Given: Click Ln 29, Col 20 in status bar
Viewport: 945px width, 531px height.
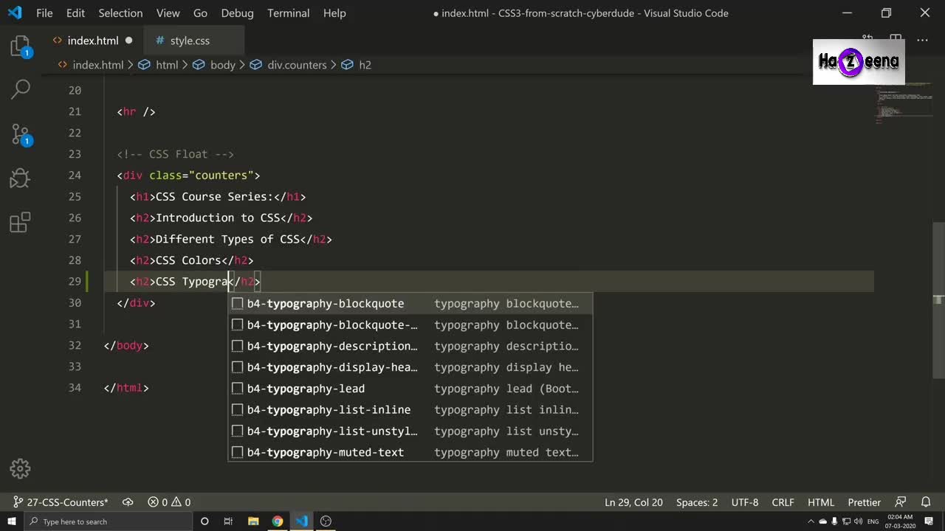Looking at the screenshot, I should pos(633,502).
